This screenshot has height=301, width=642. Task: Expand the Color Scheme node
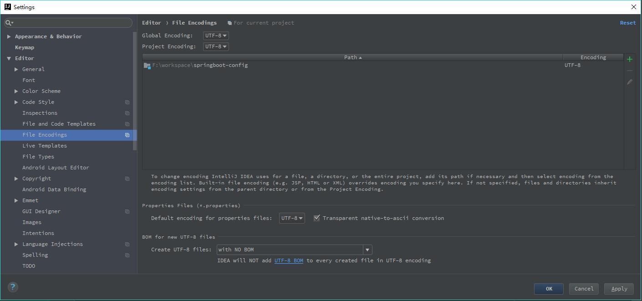(16, 91)
